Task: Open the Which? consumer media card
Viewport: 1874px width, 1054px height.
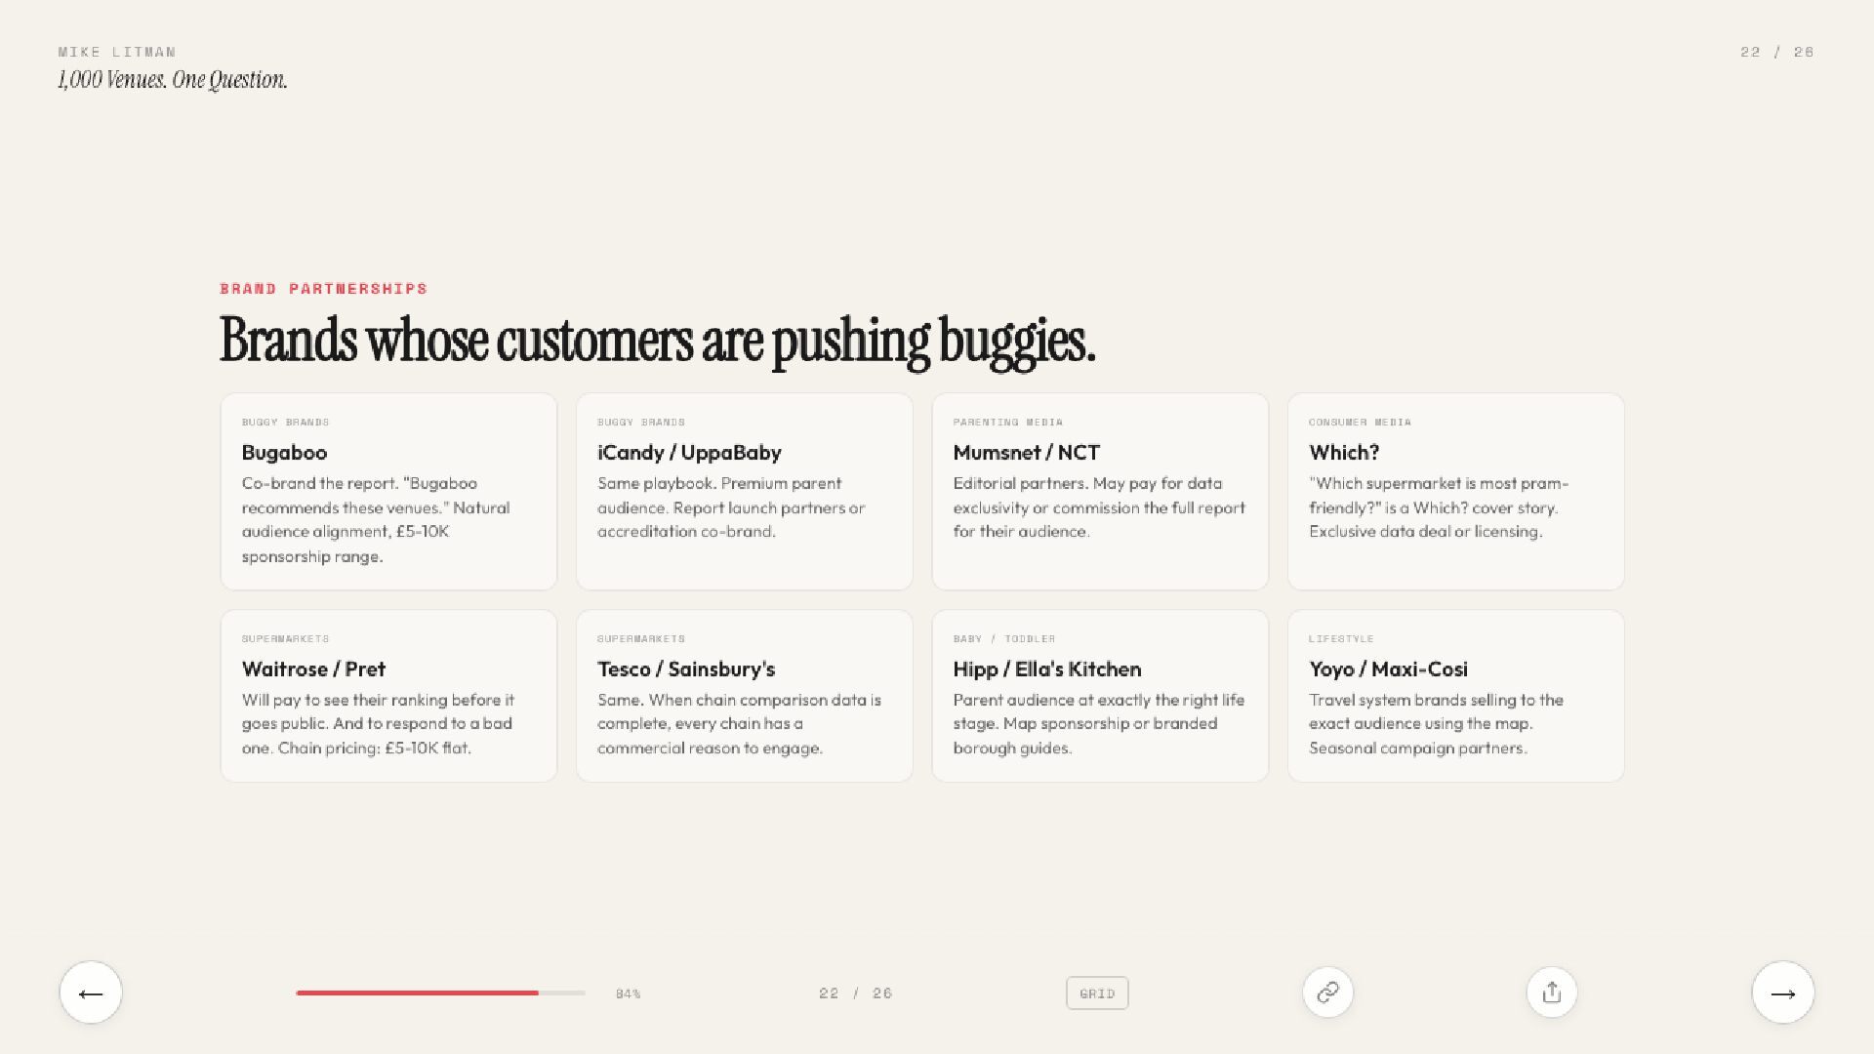Action: pyautogui.click(x=1455, y=492)
